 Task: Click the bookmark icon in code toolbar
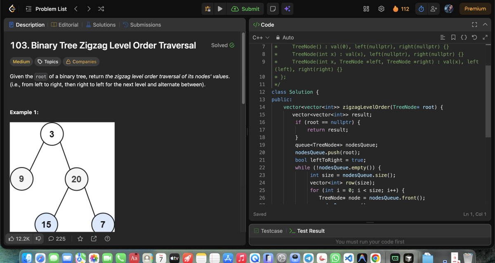453,38
